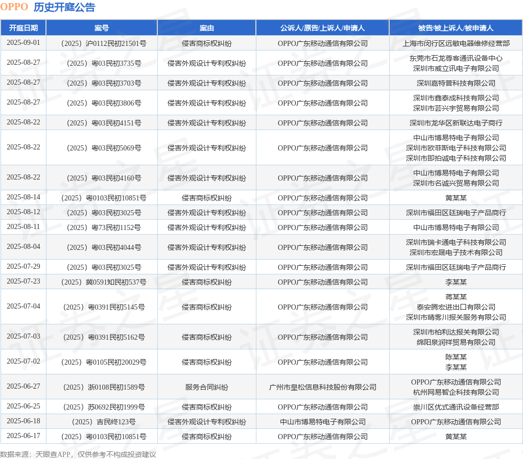
Task: Click the OPPO title text
Action: pyautogui.click(x=14, y=7)
